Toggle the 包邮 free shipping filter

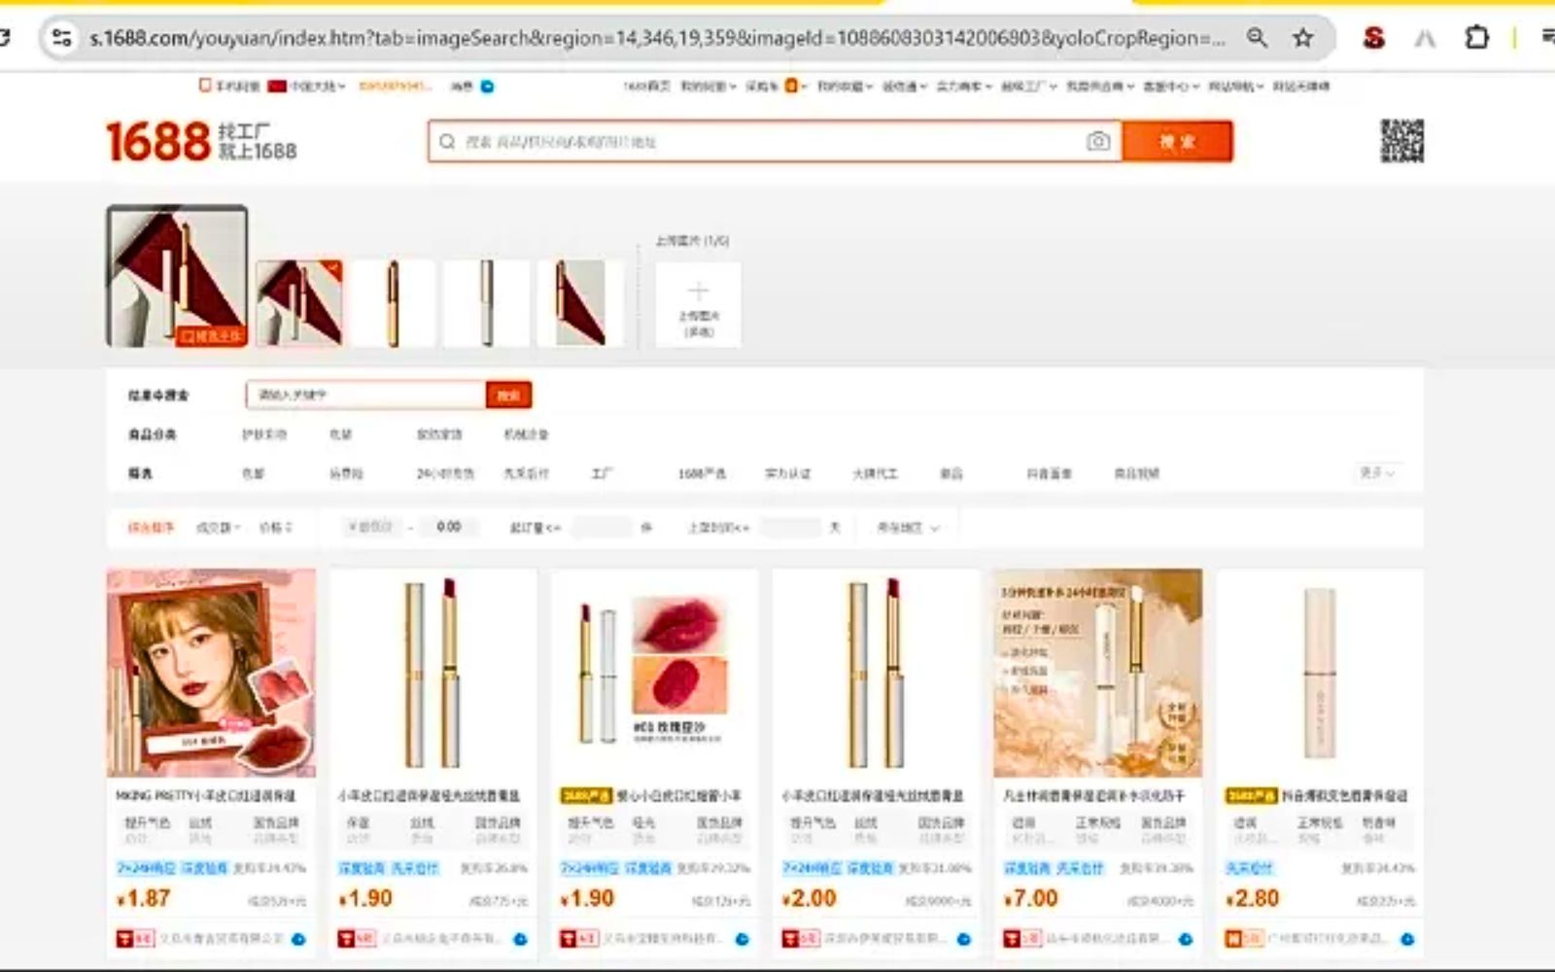tap(253, 473)
